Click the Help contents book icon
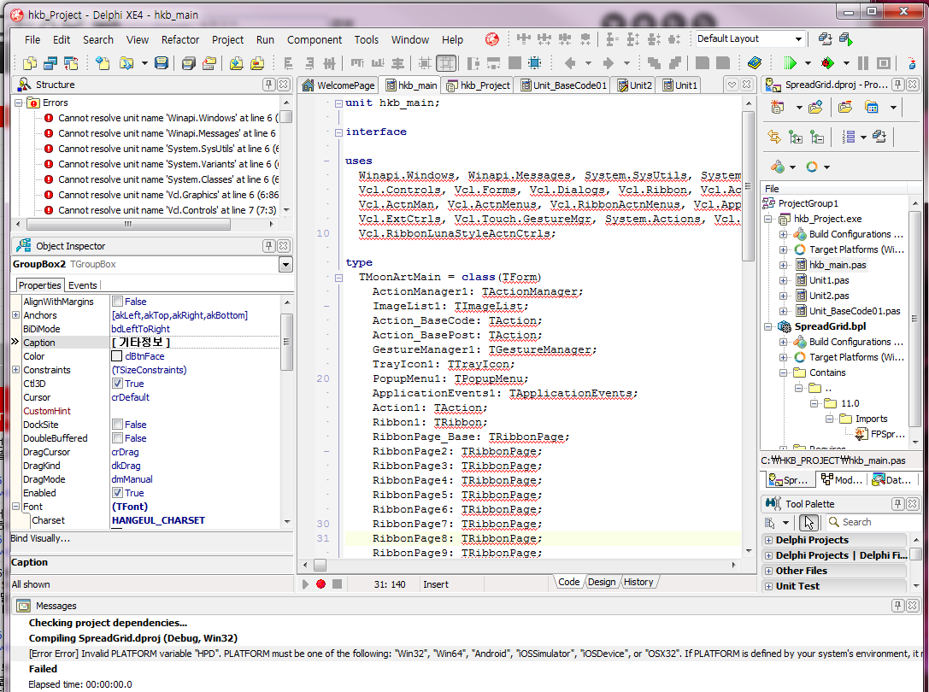The height and width of the screenshot is (692, 929). (754, 63)
